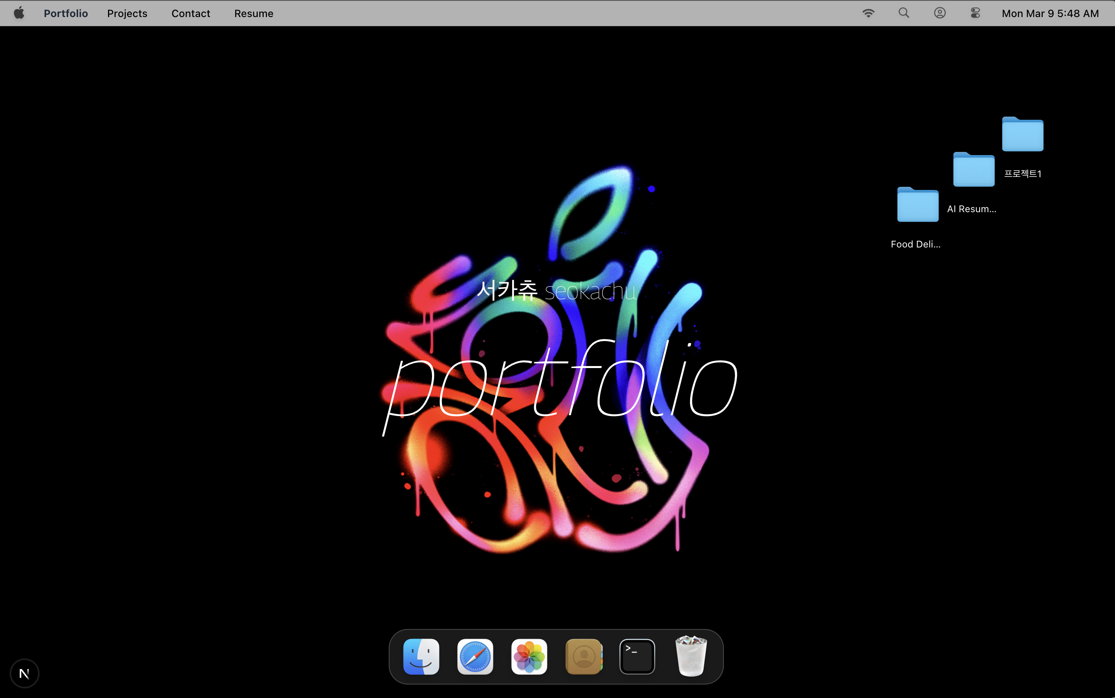This screenshot has width=1115, height=698.
Task: Click the Wi-Fi status icon
Action: [868, 13]
